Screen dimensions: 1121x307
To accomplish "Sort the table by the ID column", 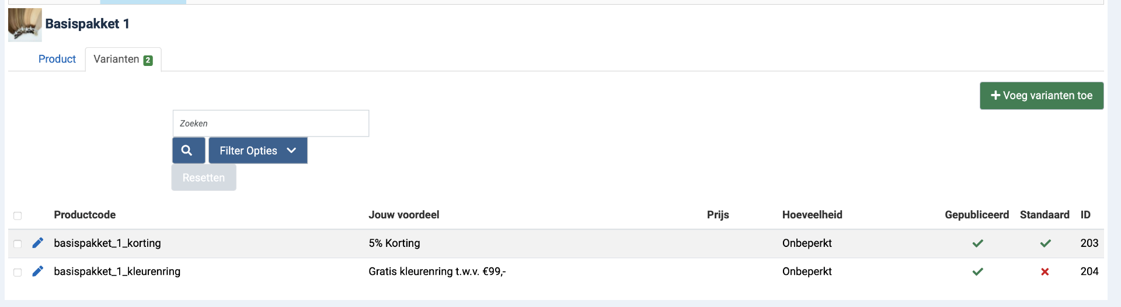I will (1085, 215).
